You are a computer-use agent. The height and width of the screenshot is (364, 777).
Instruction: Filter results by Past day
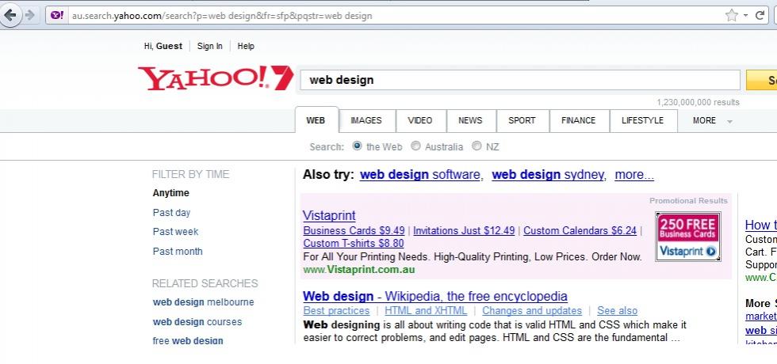click(171, 213)
